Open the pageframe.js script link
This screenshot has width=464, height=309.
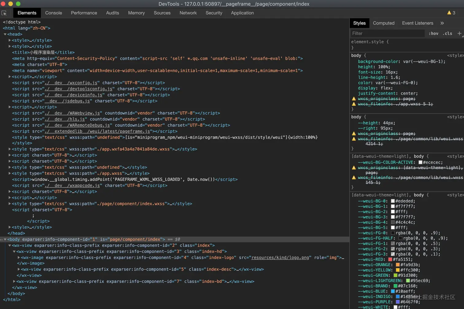coord(98,131)
